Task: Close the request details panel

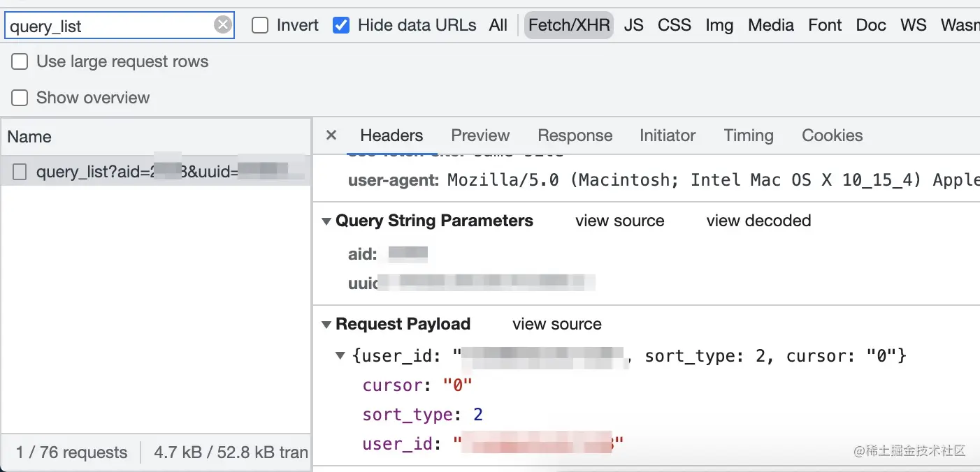Action: point(331,135)
